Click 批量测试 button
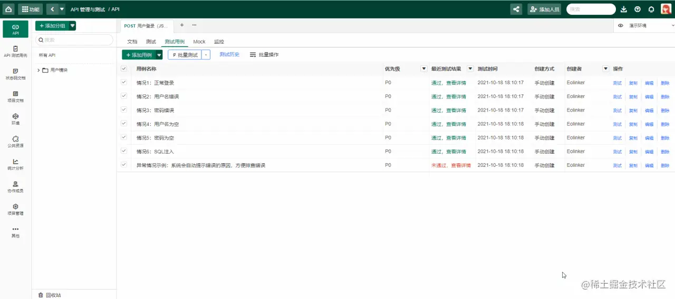Screen dimensions: 675x299 (x=185, y=55)
